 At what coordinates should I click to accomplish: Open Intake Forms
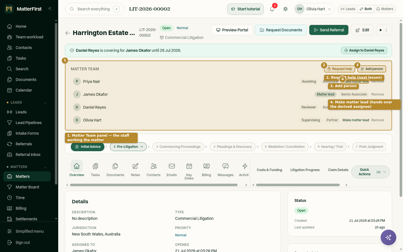(27, 133)
